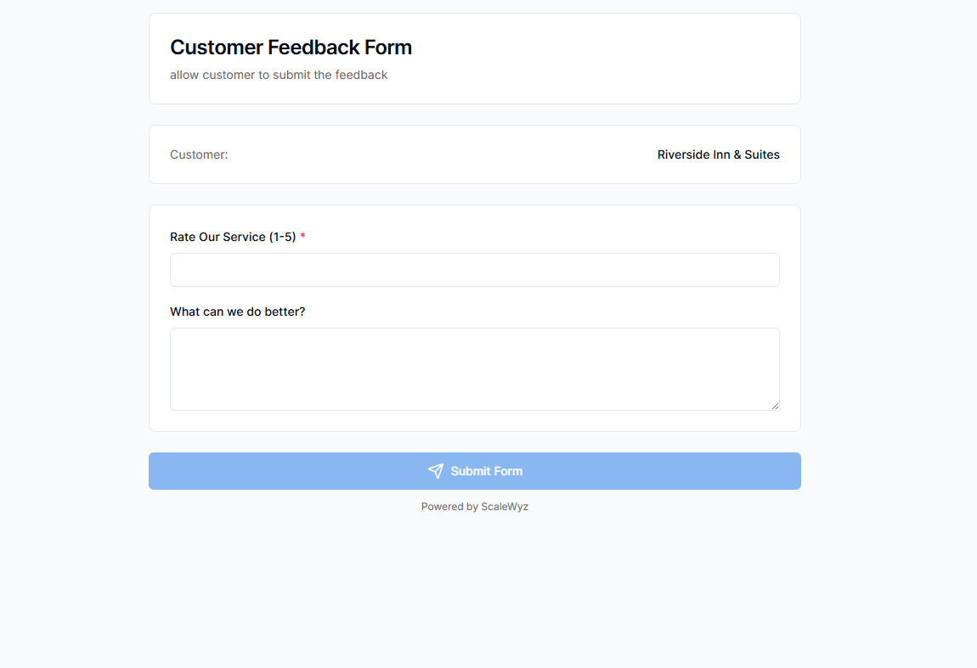Click the What can we do better? label
The height and width of the screenshot is (668, 977).
(x=237, y=312)
